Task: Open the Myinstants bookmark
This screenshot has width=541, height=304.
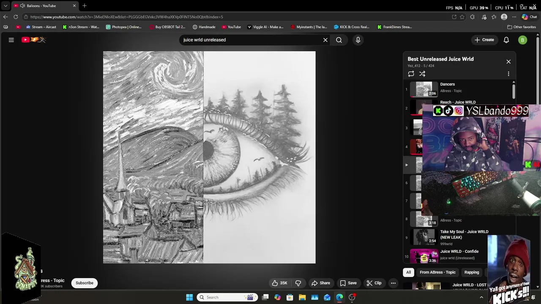Action: click(x=309, y=27)
